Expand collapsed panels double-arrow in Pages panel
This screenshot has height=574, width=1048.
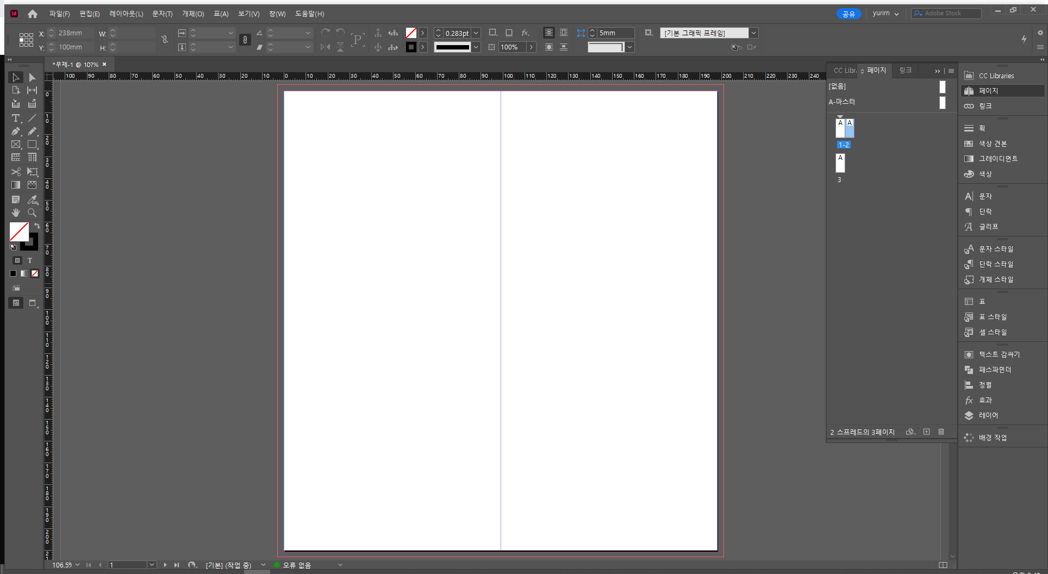click(x=937, y=71)
